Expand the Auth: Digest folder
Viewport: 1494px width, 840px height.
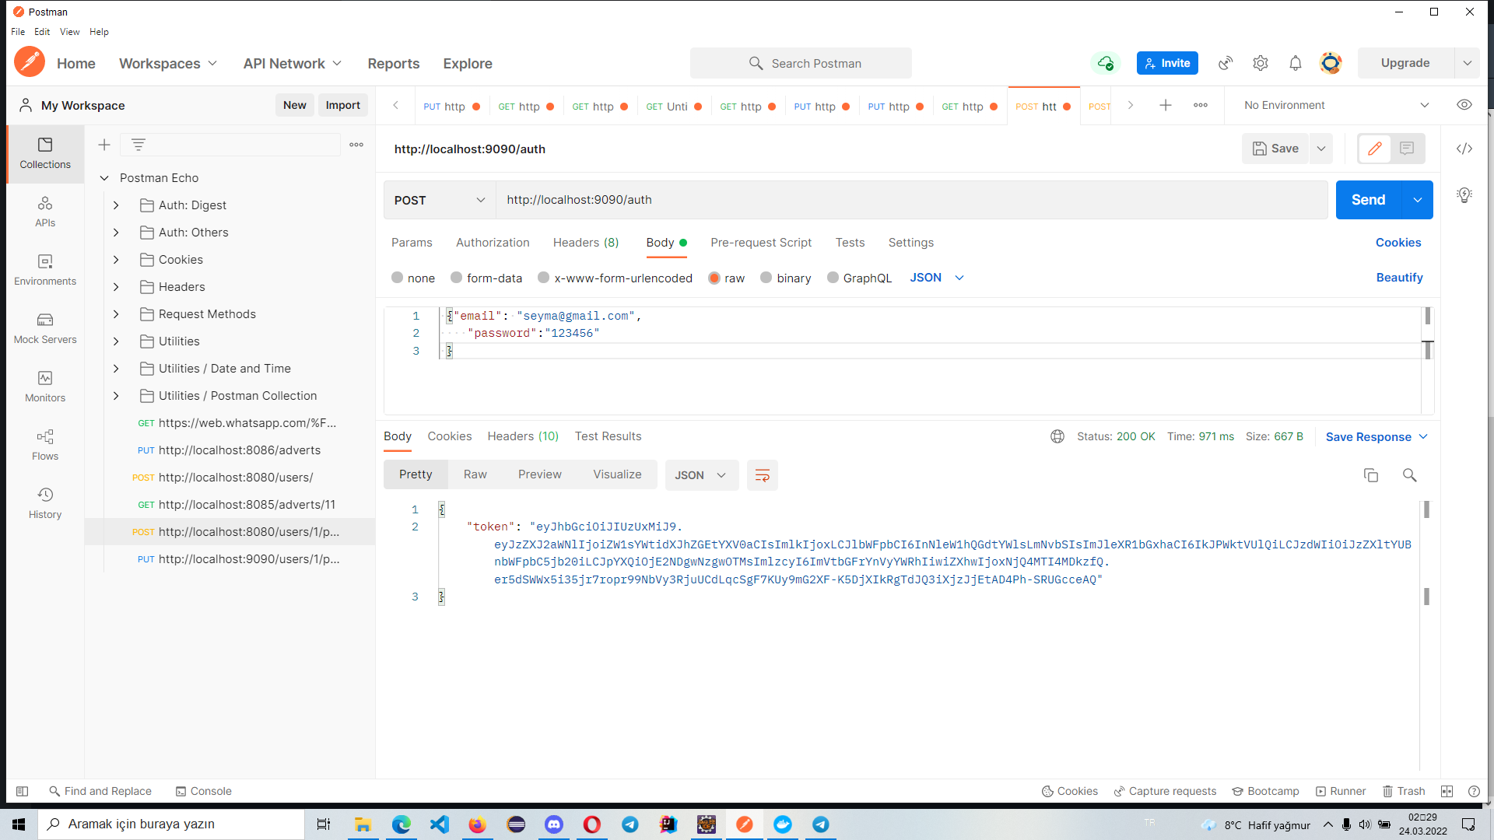[117, 205]
